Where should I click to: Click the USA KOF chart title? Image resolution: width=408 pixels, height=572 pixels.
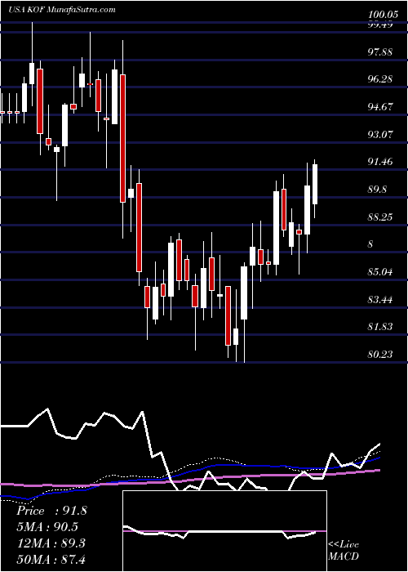click(62, 10)
